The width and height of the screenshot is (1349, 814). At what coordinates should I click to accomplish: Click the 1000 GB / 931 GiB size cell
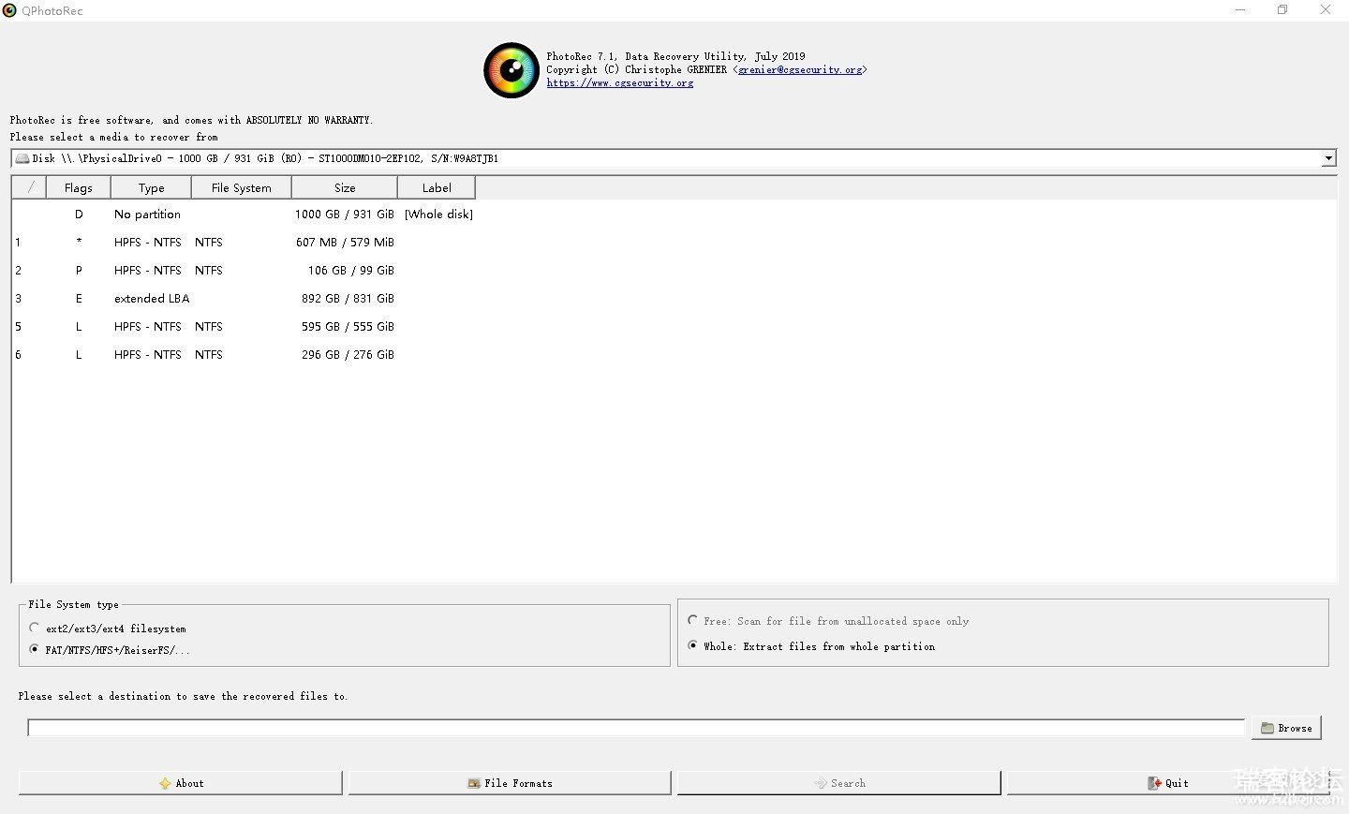[345, 215]
